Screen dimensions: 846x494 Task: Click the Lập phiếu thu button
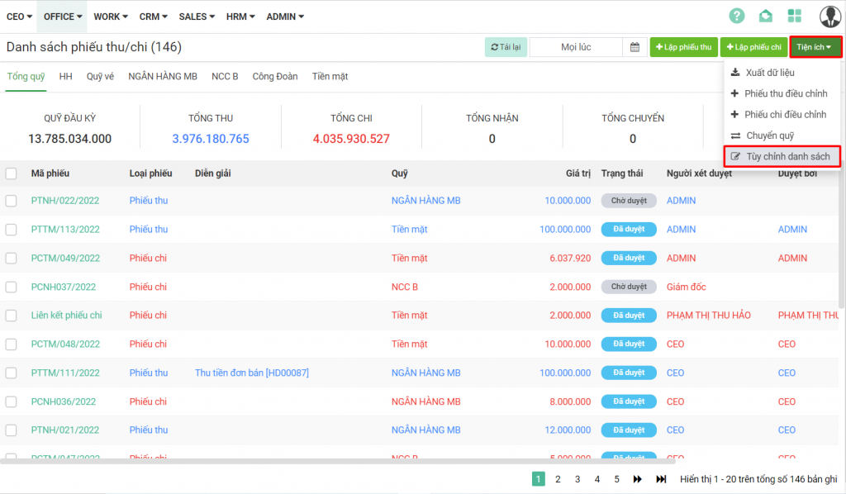pos(683,47)
